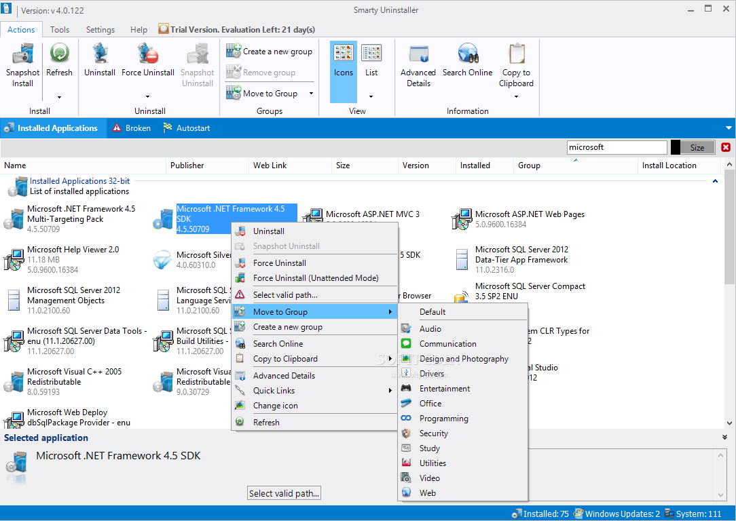Choose Select valid path... in context menu
Image resolution: width=736 pixels, height=521 pixels.
coord(314,295)
